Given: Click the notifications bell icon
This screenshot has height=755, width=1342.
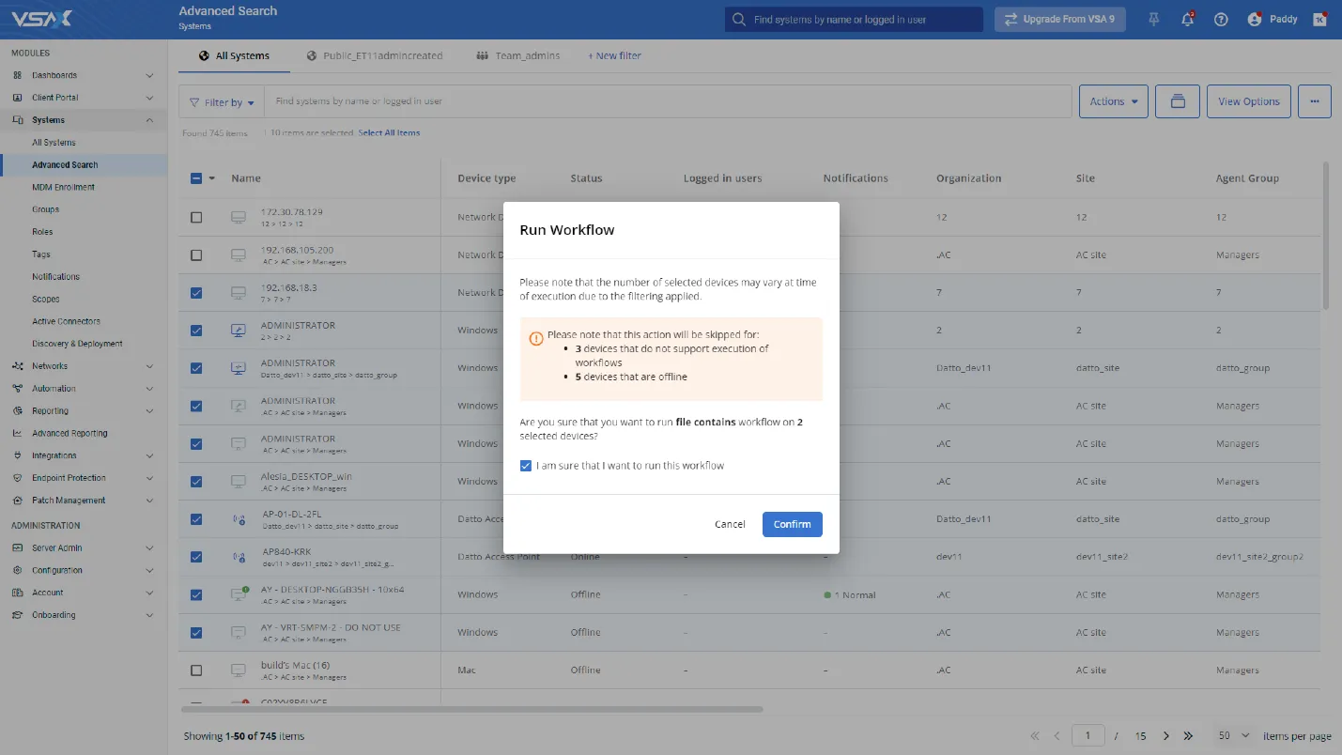Looking at the screenshot, I should point(1187,19).
